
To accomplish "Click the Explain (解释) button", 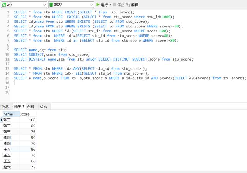I will pyautogui.click(x=132, y=5).
